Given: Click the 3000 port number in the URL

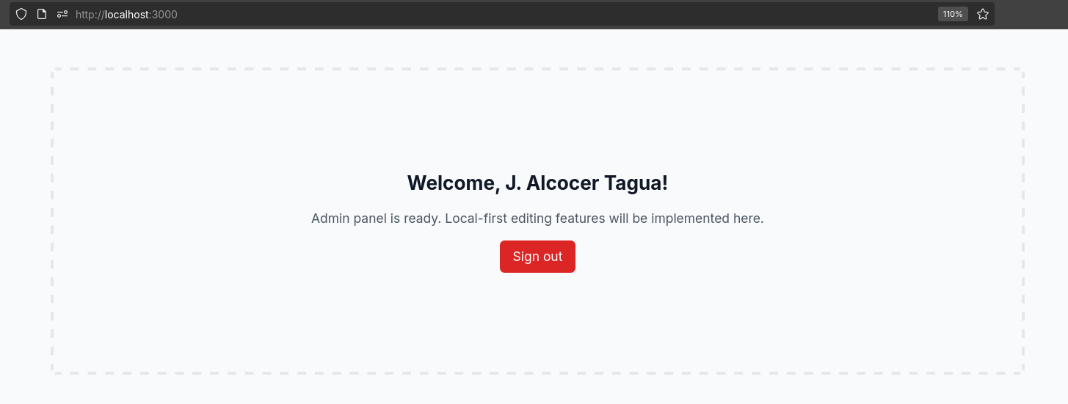Looking at the screenshot, I should [x=164, y=14].
